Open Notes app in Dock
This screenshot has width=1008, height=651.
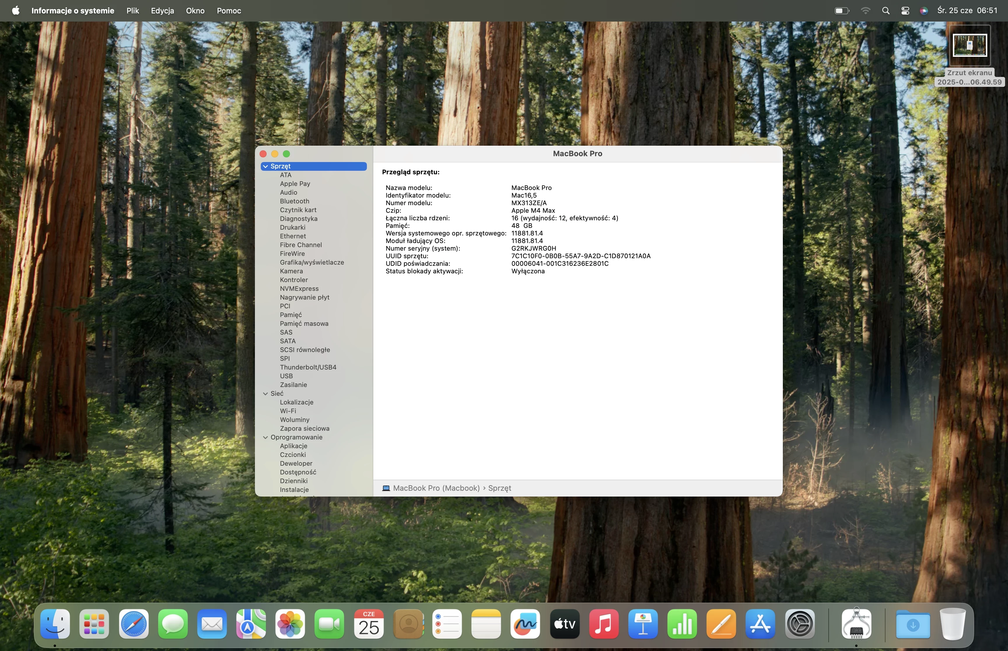(x=487, y=624)
